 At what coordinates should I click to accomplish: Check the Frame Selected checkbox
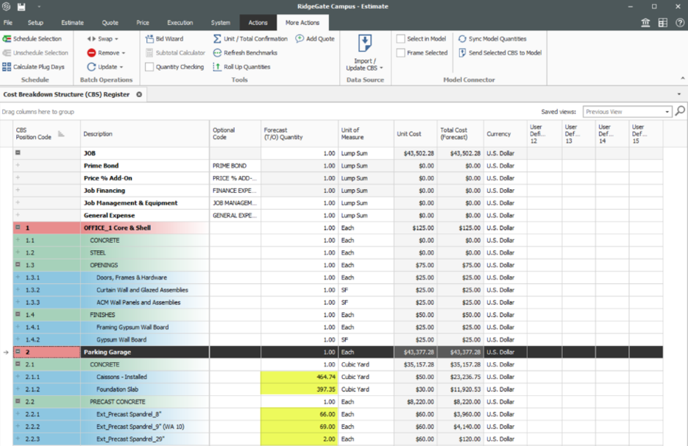[401, 53]
